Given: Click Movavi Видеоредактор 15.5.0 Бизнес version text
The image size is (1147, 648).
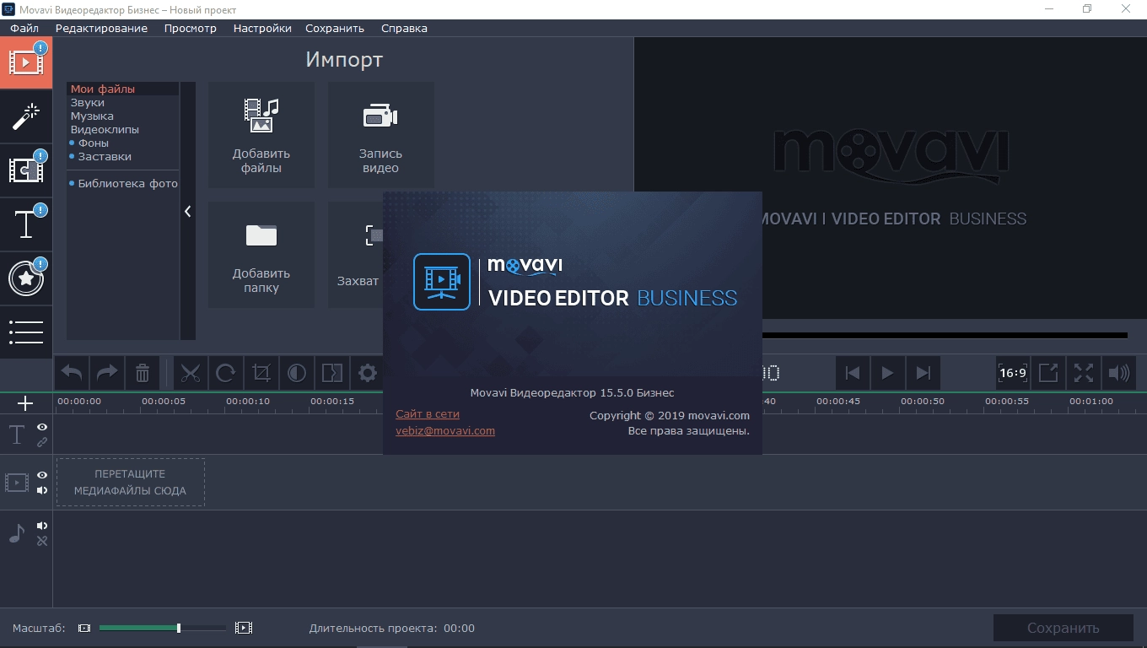Looking at the screenshot, I should [572, 392].
